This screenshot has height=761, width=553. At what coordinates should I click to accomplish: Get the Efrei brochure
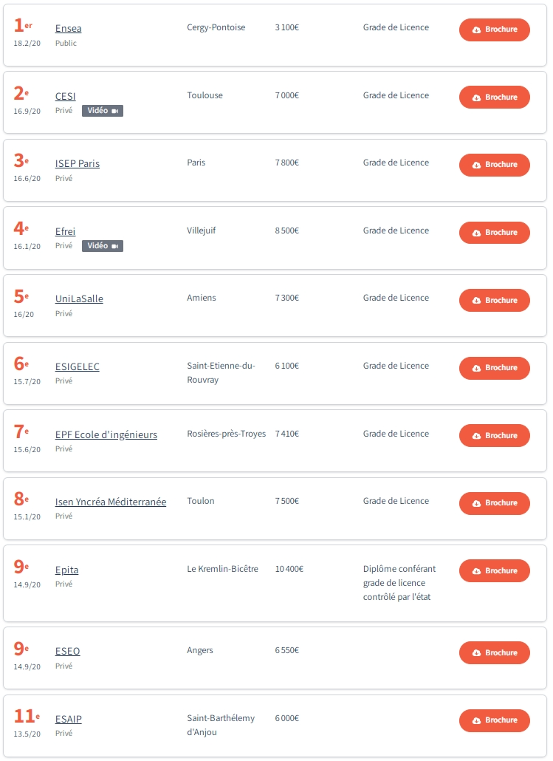coord(495,233)
